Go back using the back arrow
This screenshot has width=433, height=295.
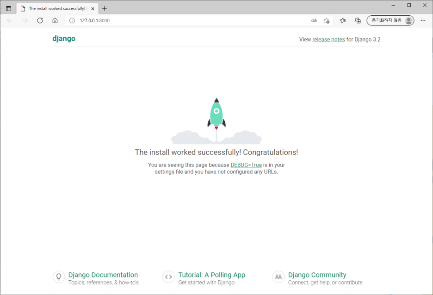[x=10, y=20]
